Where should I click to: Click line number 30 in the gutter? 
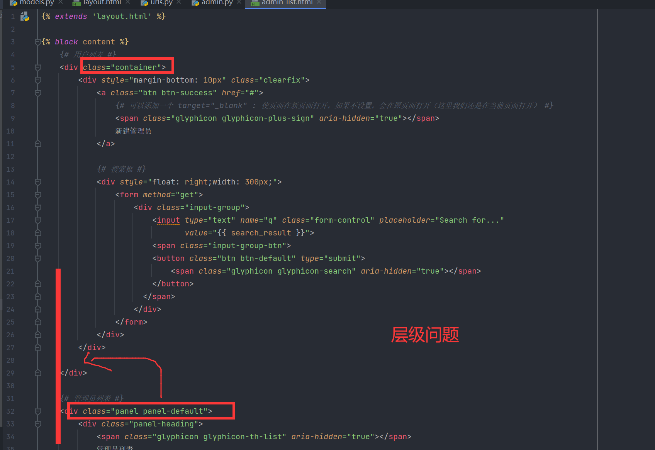(x=10, y=386)
